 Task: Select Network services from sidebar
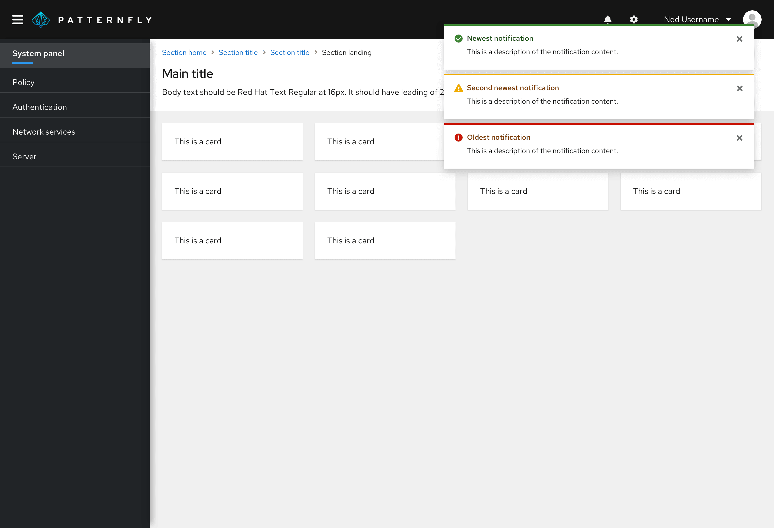pyautogui.click(x=44, y=131)
